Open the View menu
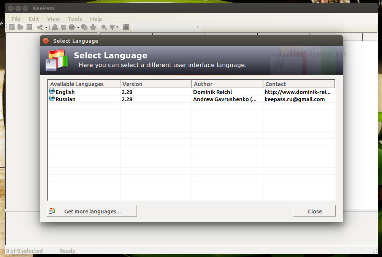The image size is (382, 257). [53, 19]
